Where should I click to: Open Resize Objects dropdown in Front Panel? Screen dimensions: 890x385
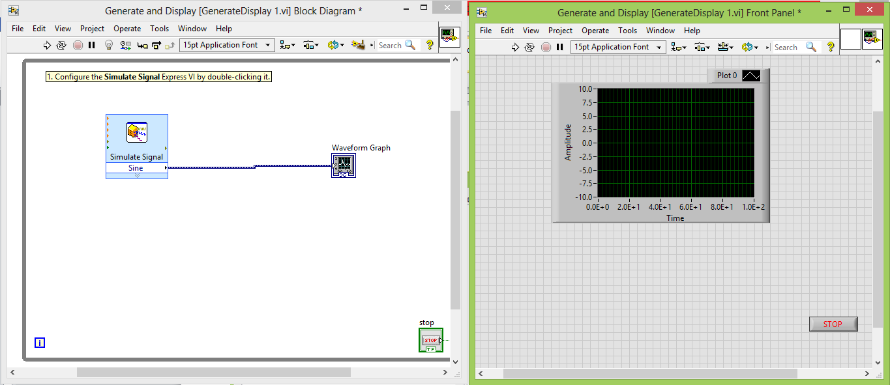click(725, 47)
